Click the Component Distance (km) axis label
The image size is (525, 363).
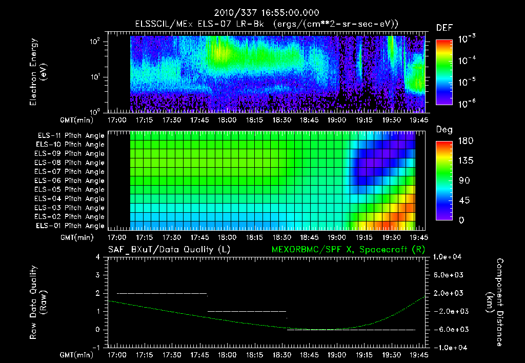coord(495,302)
